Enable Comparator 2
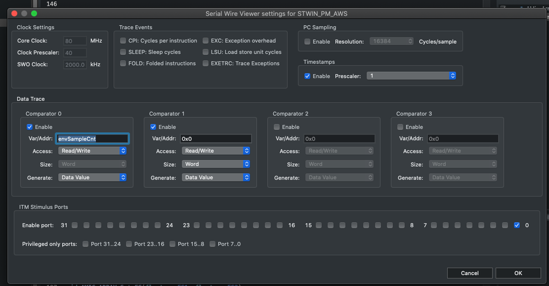549x286 pixels. pos(276,127)
